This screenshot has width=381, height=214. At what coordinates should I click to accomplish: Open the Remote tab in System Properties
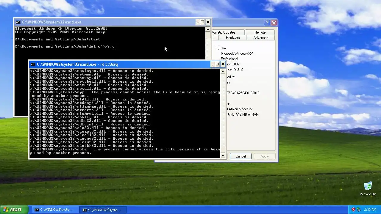[260, 32]
